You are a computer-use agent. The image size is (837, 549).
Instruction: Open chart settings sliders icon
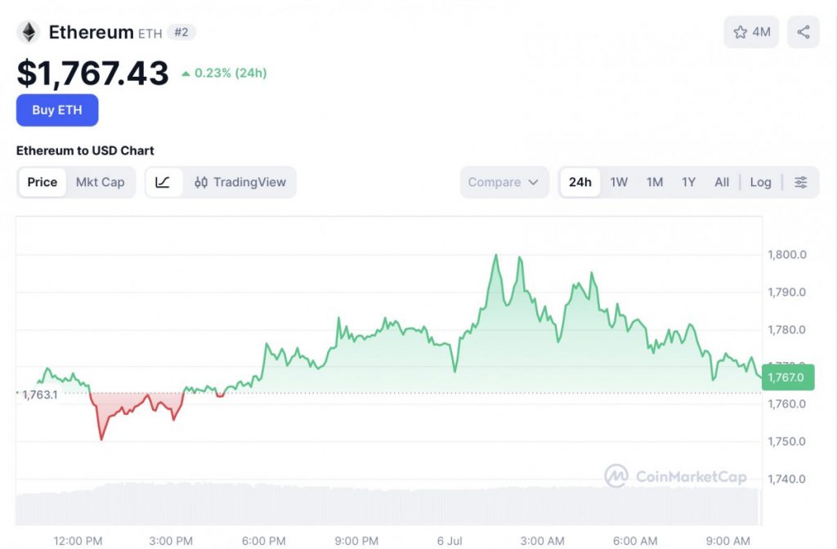coord(800,182)
